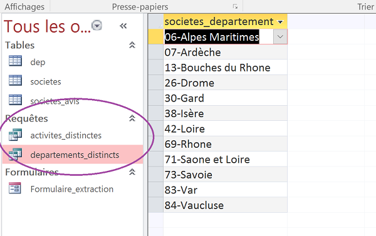
Task: Select the 30-Gard cell
Action: 225,98
